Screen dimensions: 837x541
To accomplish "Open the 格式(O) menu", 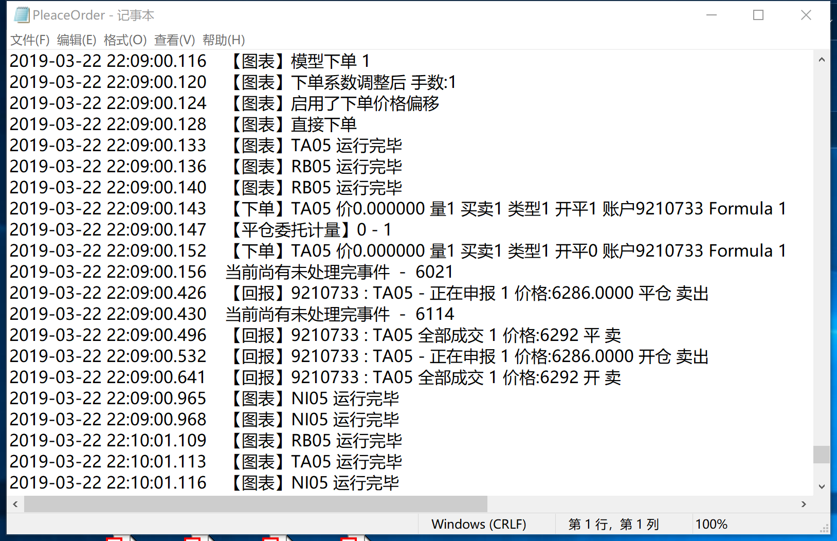I will pyautogui.click(x=125, y=40).
